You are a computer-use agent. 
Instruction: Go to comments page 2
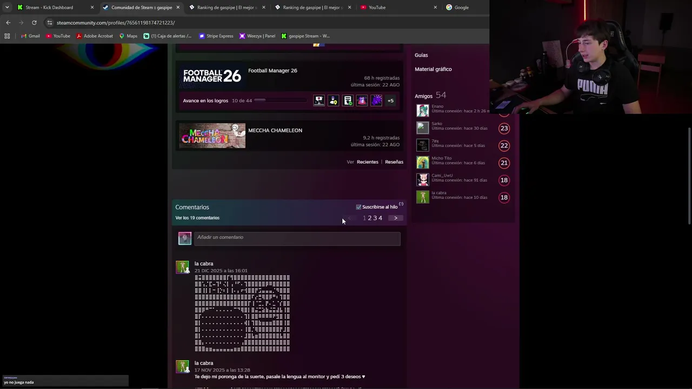pos(370,218)
